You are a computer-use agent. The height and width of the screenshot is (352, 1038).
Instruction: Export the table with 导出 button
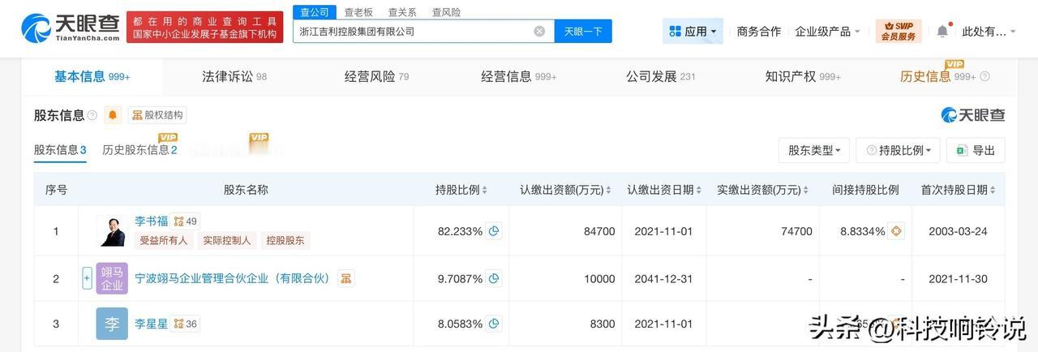click(976, 150)
